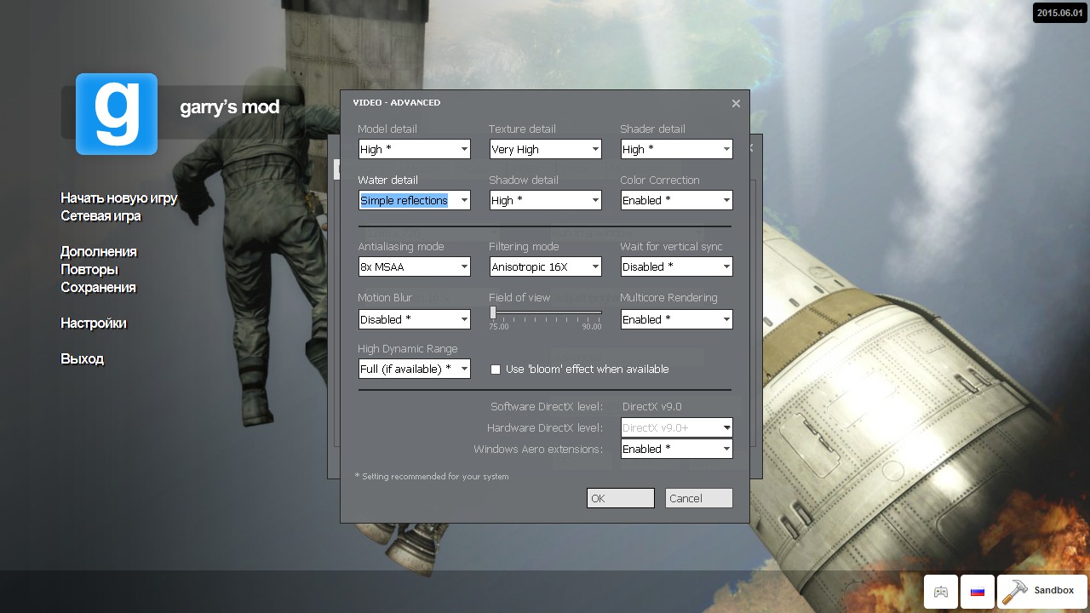Enable the 'bloom' effect checkbox
Viewport: 1090px width, 613px height.
[x=496, y=370]
